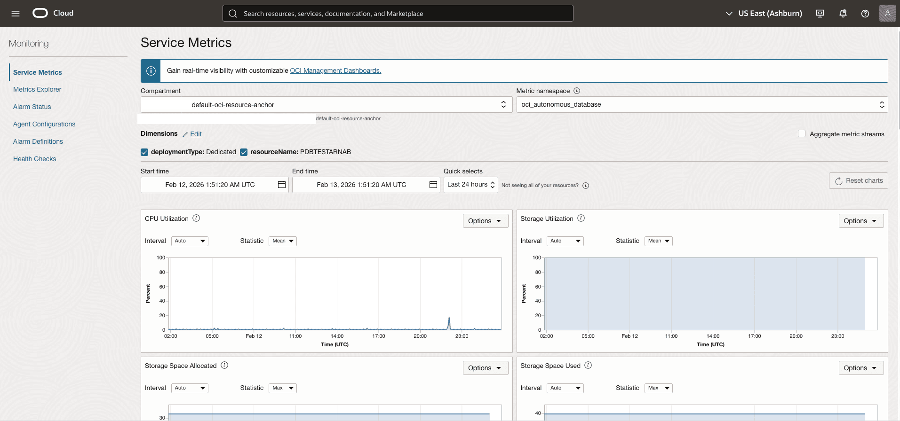This screenshot has width=900, height=421.
Task: Open Alarm Definitions
Action: pos(38,141)
